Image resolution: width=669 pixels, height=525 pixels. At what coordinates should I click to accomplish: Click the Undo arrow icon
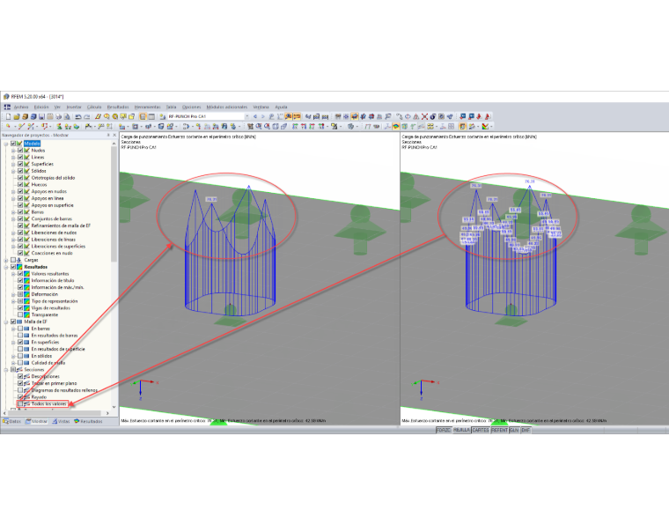tap(78, 116)
